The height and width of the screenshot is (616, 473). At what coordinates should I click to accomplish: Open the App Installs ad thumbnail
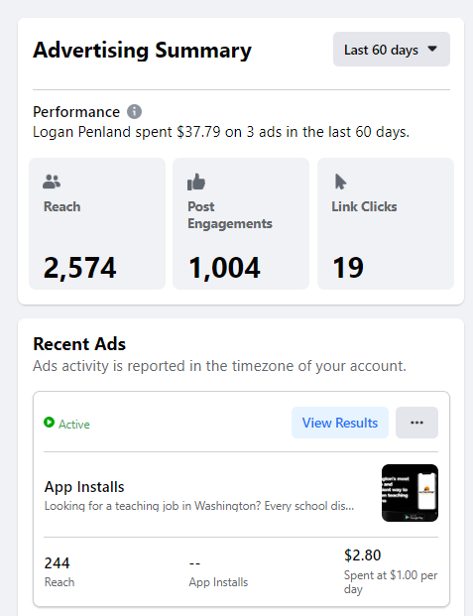410,493
